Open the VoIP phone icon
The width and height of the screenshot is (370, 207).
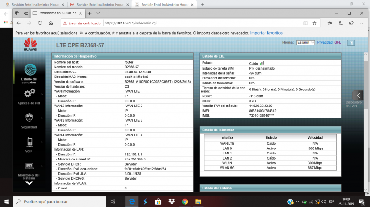[29, 142]
